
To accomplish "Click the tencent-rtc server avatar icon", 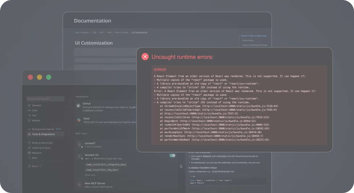I will (79, 156).
